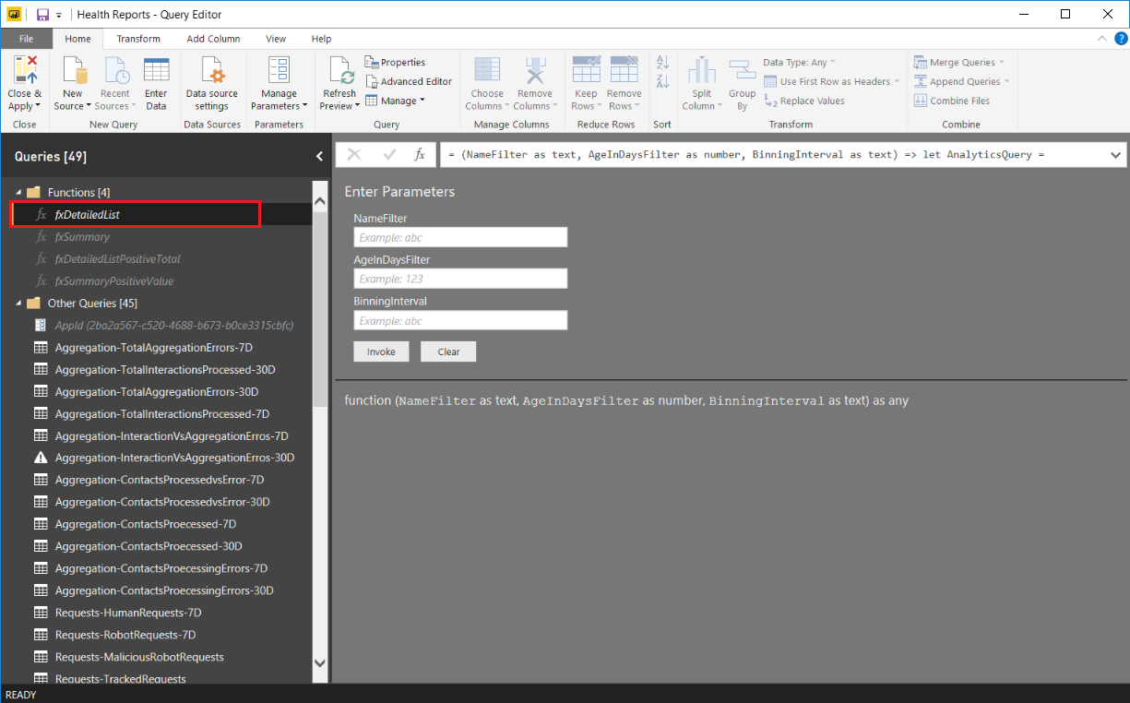Click the Invoke button

coord(381,351)
